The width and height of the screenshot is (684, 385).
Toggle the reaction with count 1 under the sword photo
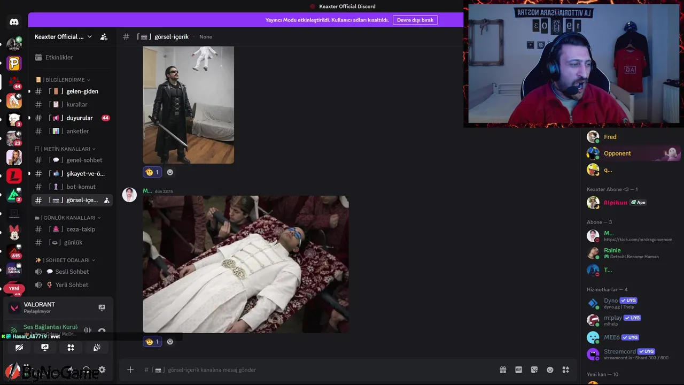click(152, 172)
